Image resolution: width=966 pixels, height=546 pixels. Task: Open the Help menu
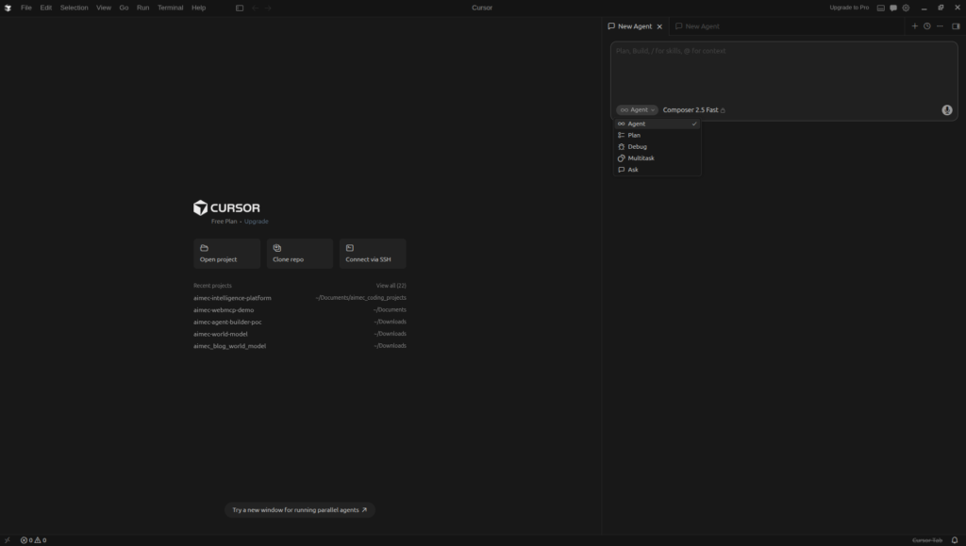coord(198,8)
